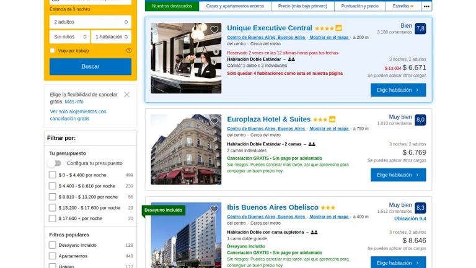Viewport: 476px width, 268px height.
Task: Click the star rating of Unique Executive Central
Action: [324, 28]
